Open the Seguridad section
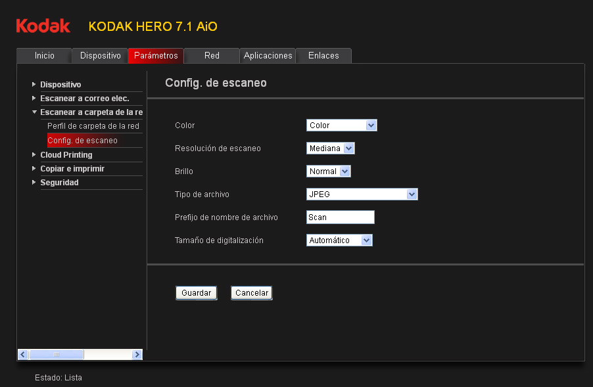 pyautogui.click(x=59, y=183)
